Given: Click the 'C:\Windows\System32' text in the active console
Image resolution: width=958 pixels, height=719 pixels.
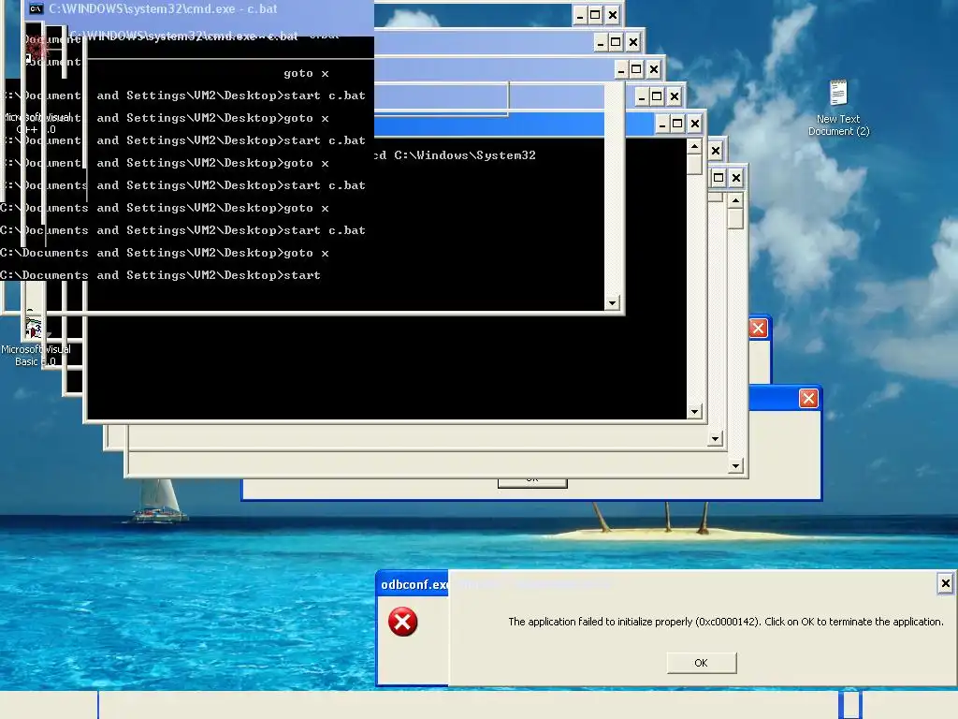Looking at the screenshot, I should click(x=464, y=155).
